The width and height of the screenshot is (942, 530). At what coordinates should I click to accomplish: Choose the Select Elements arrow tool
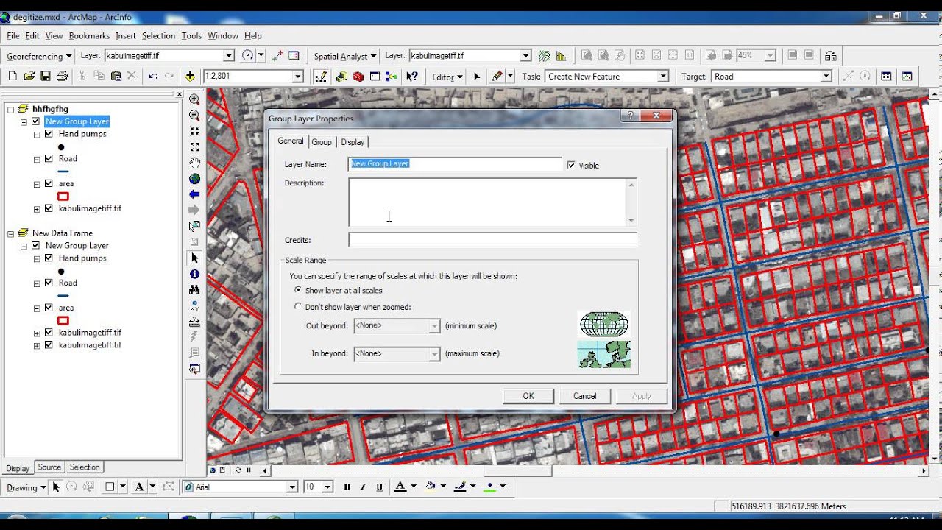194,258
